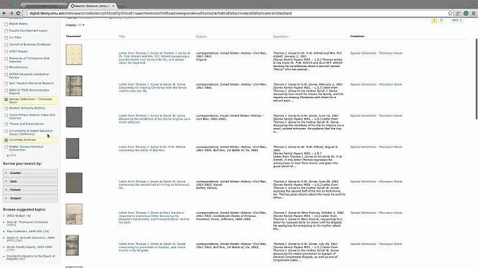This screenshot has width=478, height=268.
Task: Sort results by Subject column header
Action: tap(201, 36)
